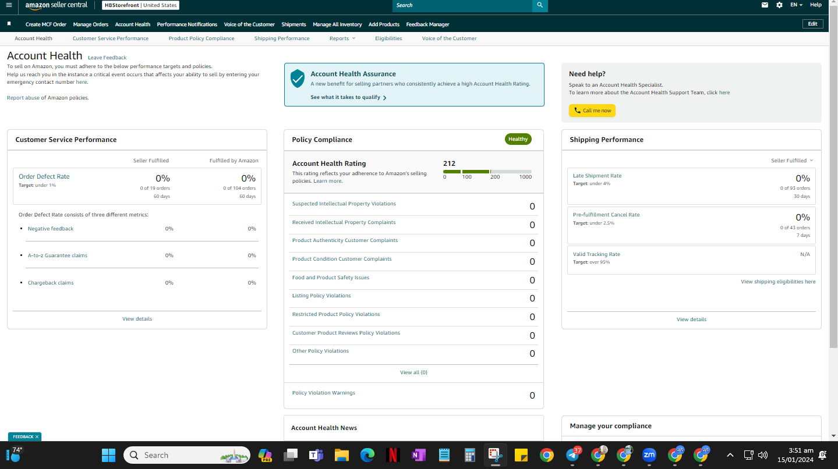The height and width of the screenshot is (469, 838).
Task: Open File Explorer from taskbar
Action: click(341, 455)
